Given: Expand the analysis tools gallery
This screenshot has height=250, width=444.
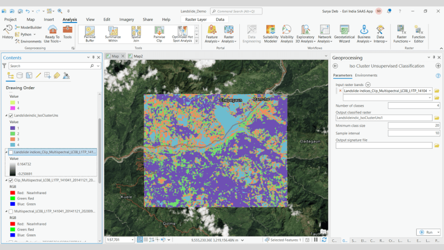Looking at the screenshot, I should click(x=197, y=41).
